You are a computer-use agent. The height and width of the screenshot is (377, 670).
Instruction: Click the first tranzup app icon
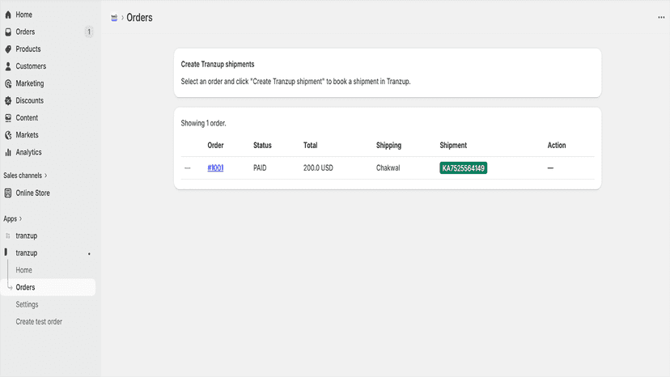point(8,235)
